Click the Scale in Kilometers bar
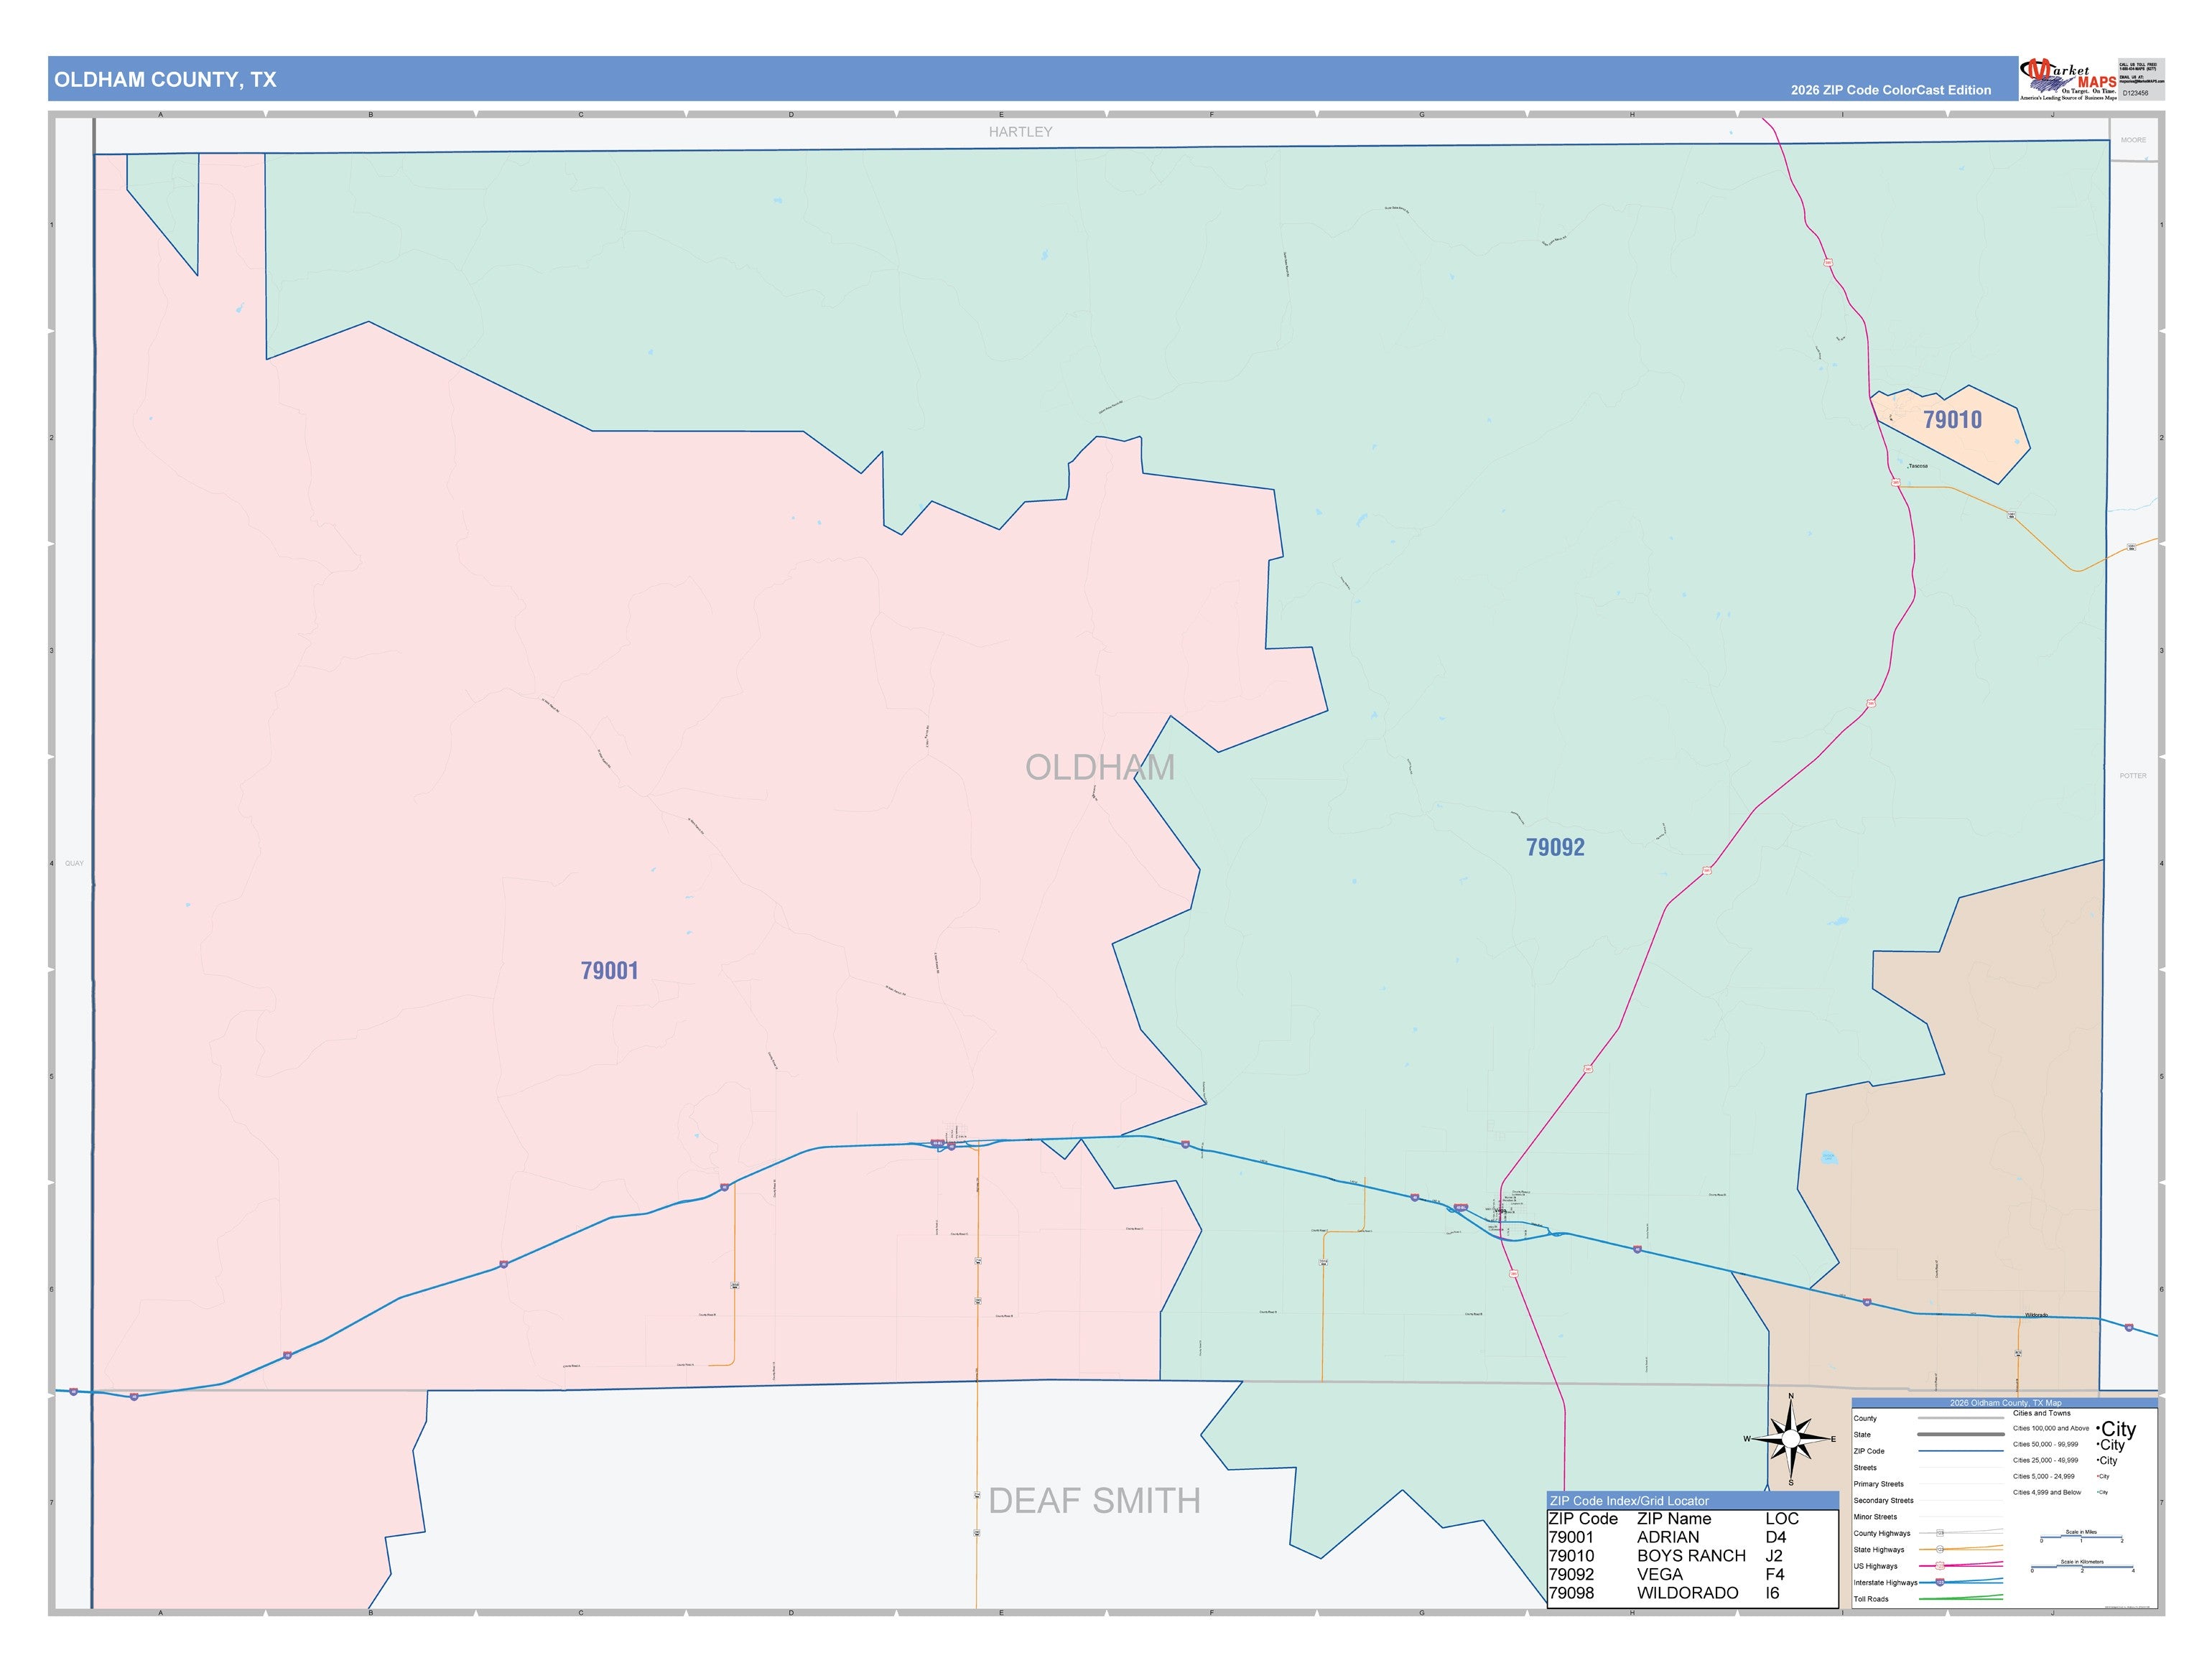 point(2082,1567)
